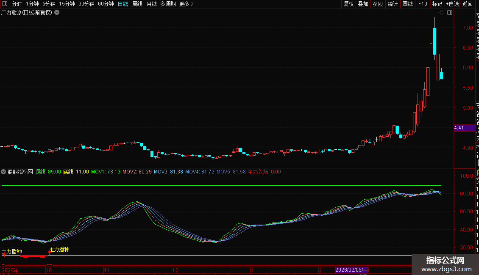
Task: Switch to 周线 weekly chart
Action: 137,4
